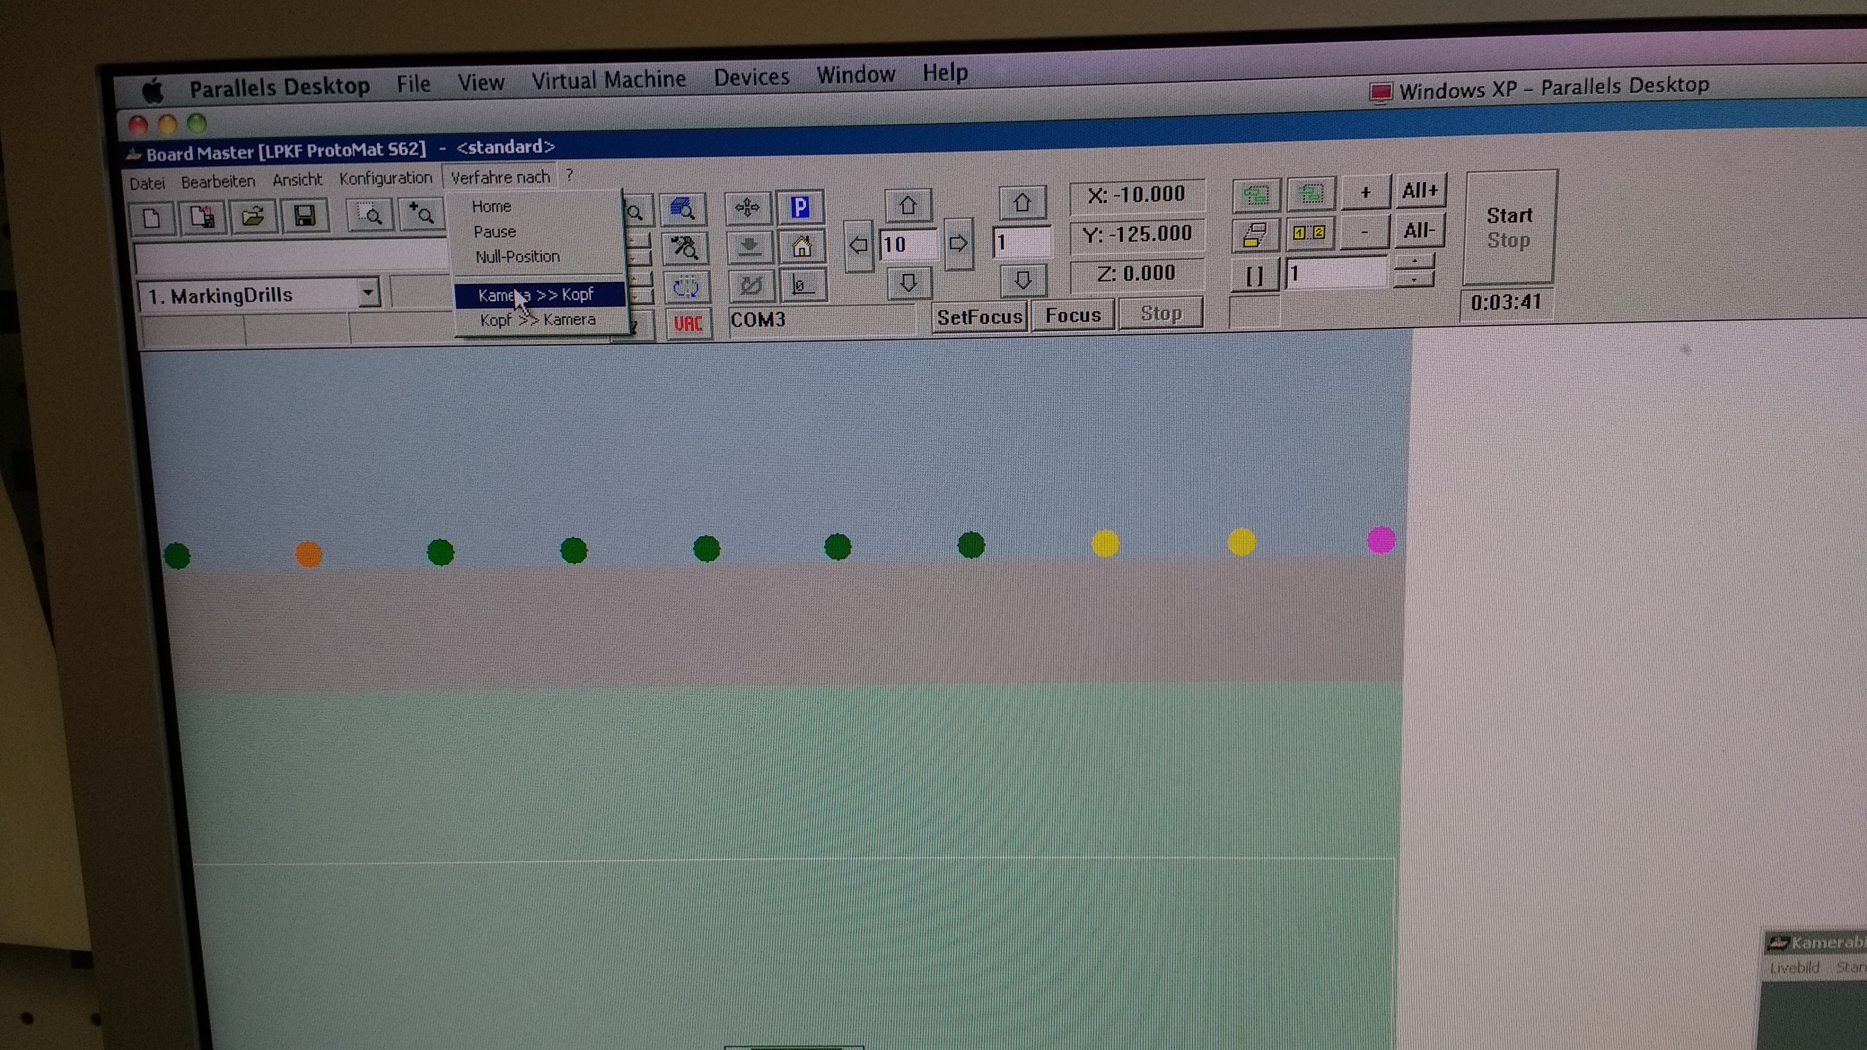Click the blue P park position icon
The image size is (1867, 1050).
[799, 207]
